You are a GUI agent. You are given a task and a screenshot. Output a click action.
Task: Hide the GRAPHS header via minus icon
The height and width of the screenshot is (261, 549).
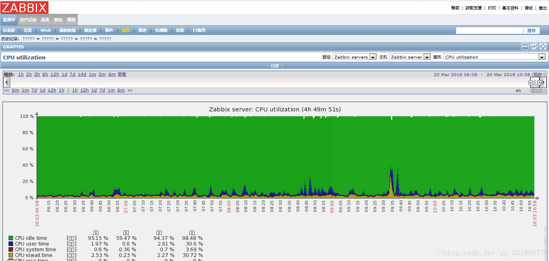click(525, 47)
